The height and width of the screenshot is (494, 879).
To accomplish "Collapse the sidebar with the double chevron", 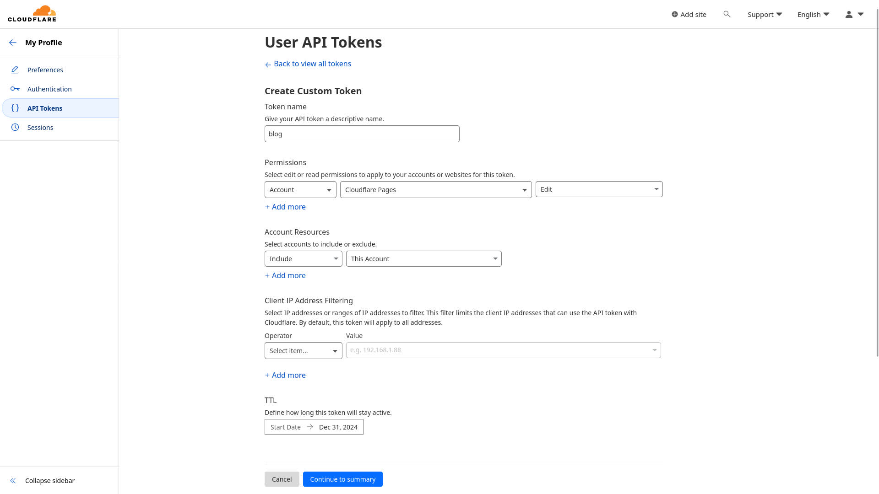I will pyautogui.click(x=13, y=480).
